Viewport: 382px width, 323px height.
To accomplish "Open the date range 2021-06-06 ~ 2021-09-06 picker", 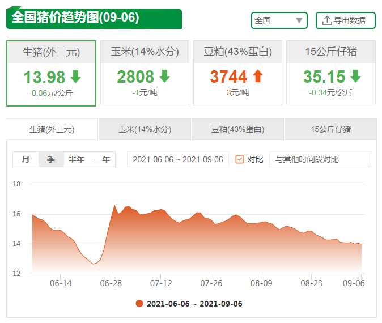I will click(x=177, y=159).
